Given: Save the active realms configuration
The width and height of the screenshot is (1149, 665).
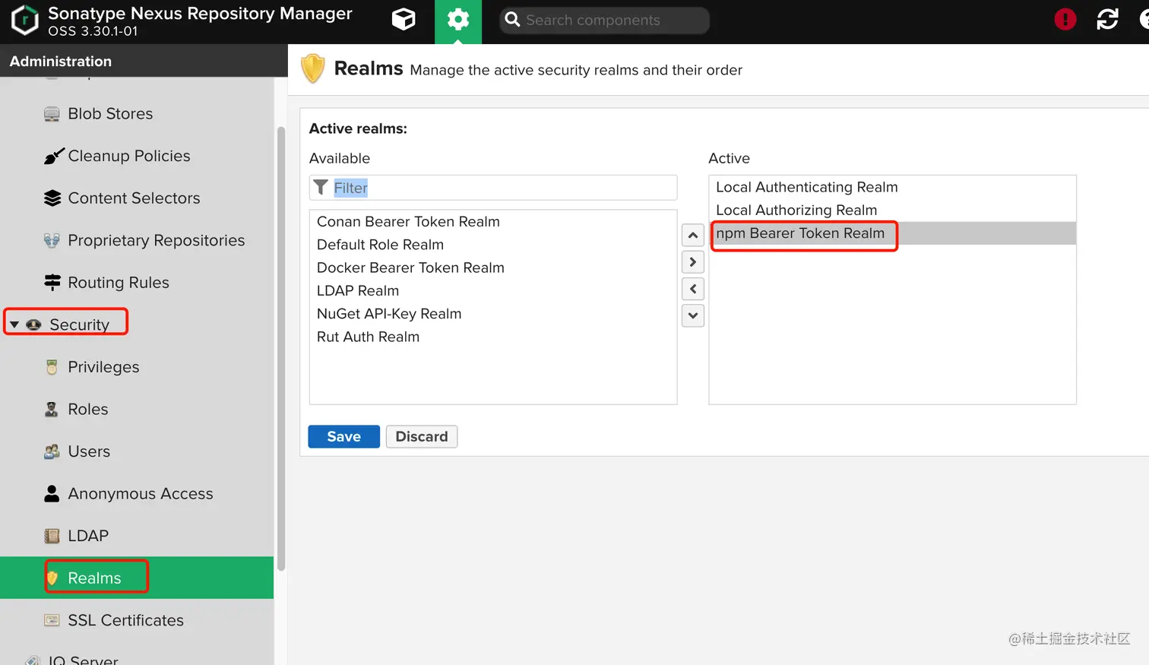Looking at the screenshot, I should click(x=343, y=437).
